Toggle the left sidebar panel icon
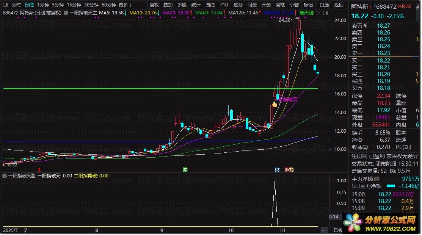Image resolution: width=422 pixels, height=235 pixels. [5, 5]
